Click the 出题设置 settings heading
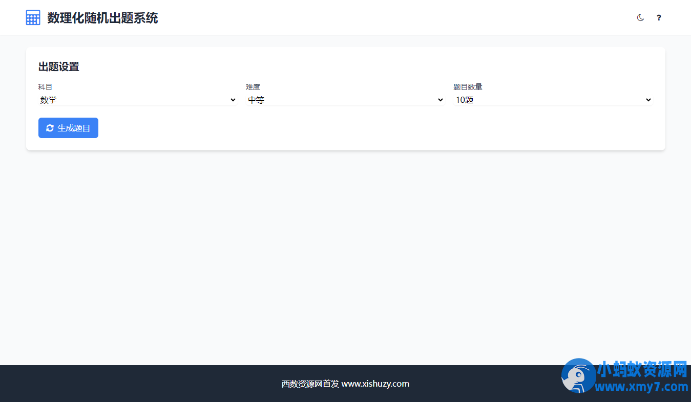691x402 pixels. click(x=58, y=66)
